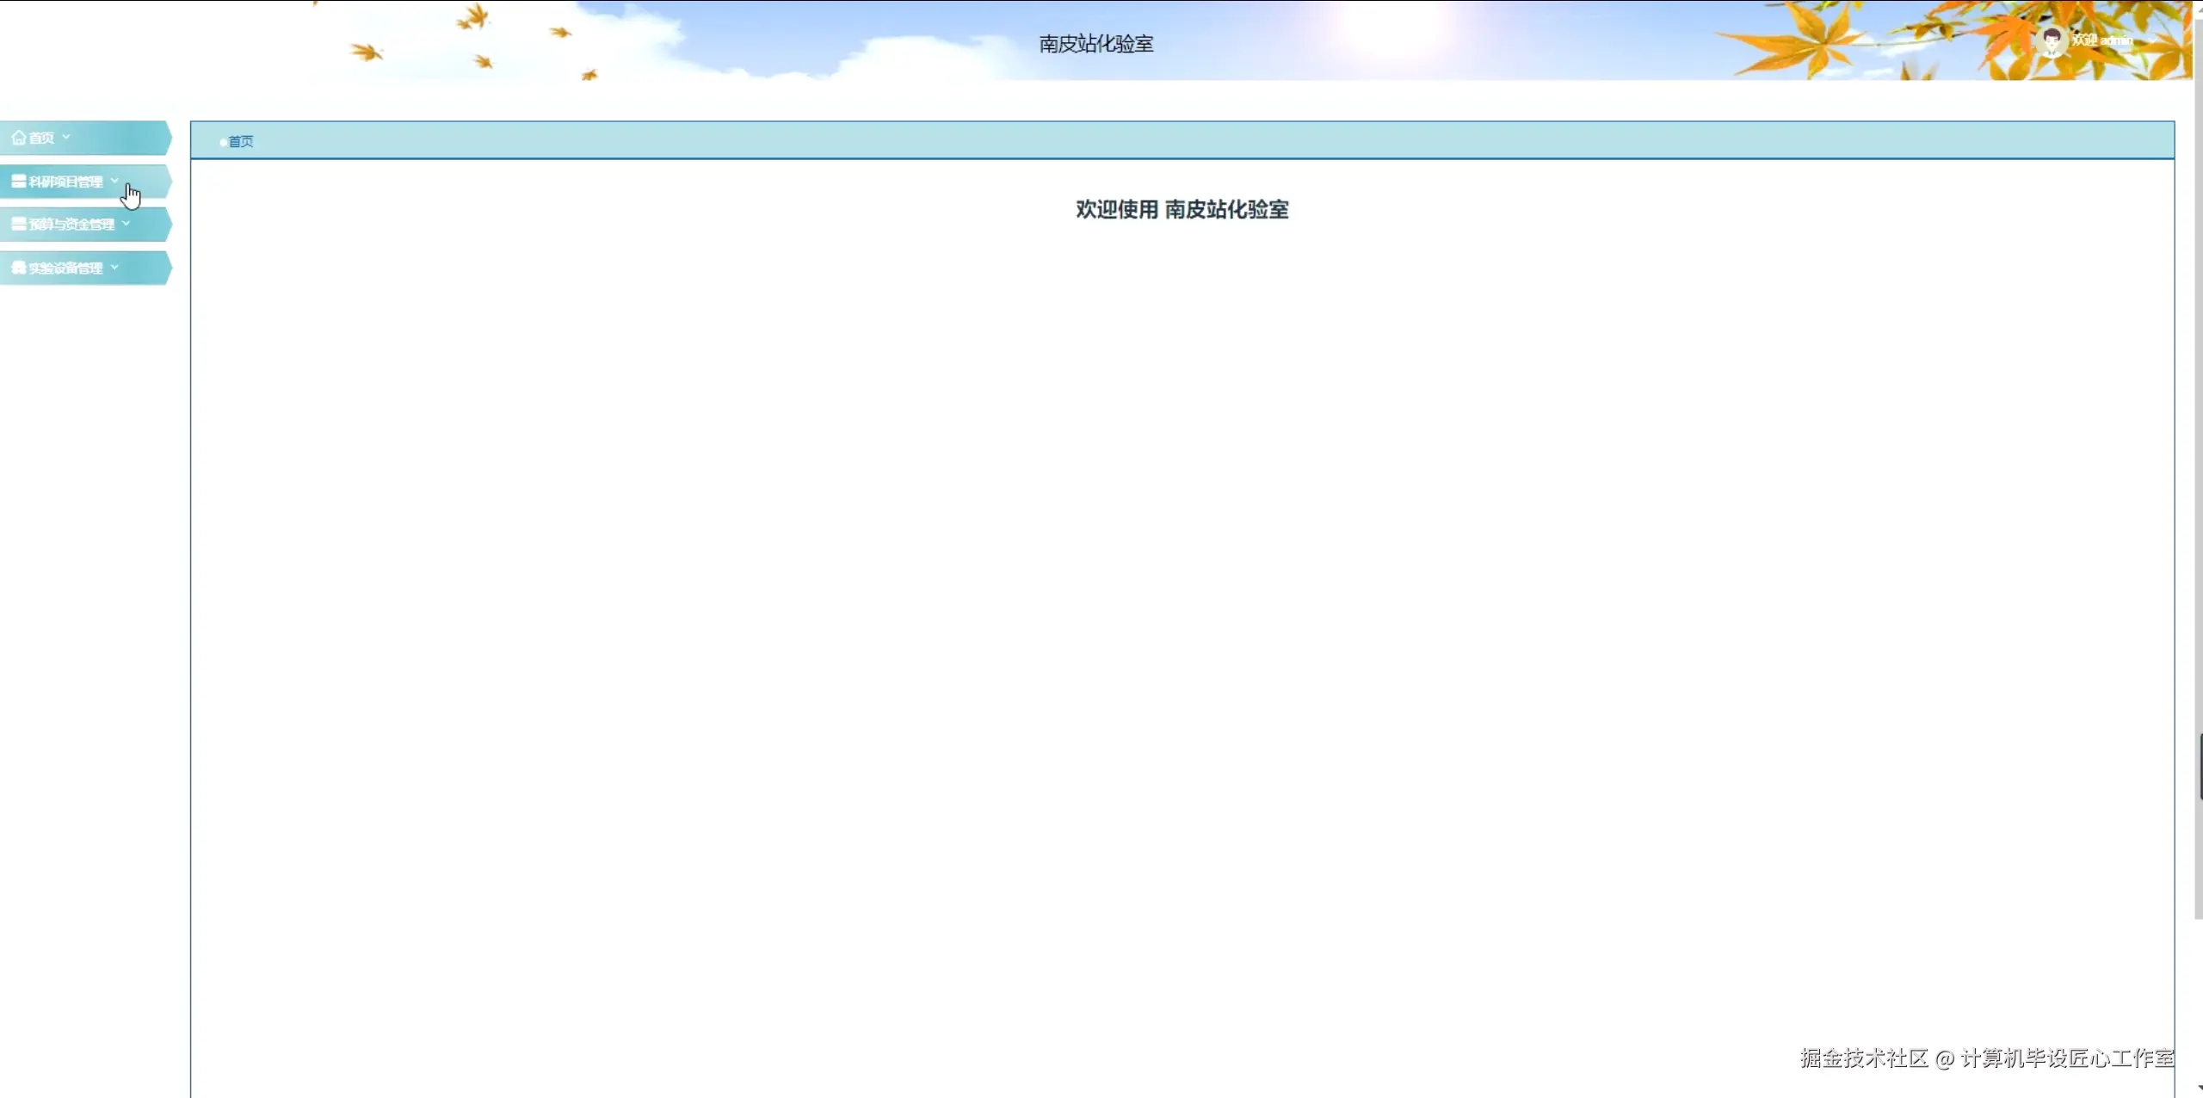Viewport: 2203px width, 1098px height.
Task: Click the 科研项目管理 menu icon
Action: pos(18,182)
